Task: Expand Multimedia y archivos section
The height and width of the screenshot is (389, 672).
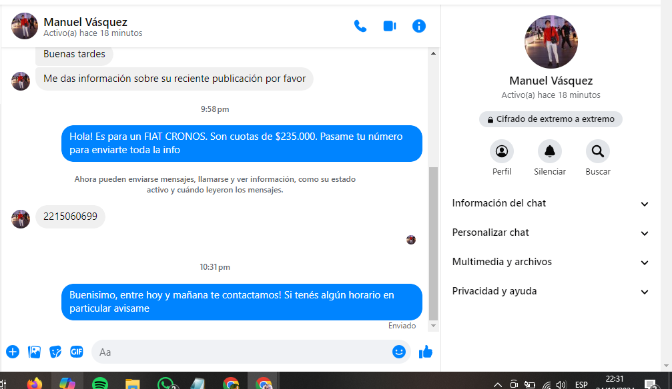Action: tap(551, 262)
